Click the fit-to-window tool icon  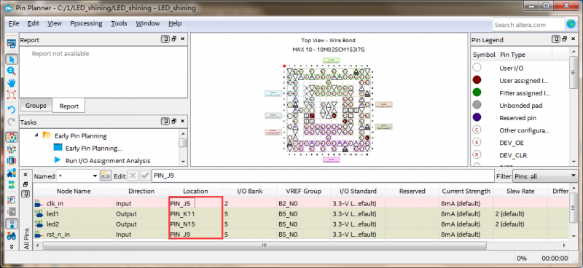[12, 95]
